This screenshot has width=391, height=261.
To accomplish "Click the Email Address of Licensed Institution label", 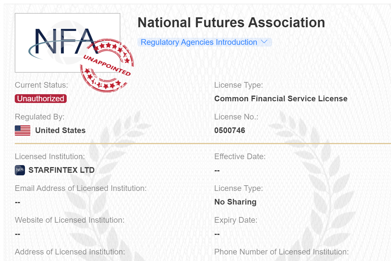I will 81,188.
